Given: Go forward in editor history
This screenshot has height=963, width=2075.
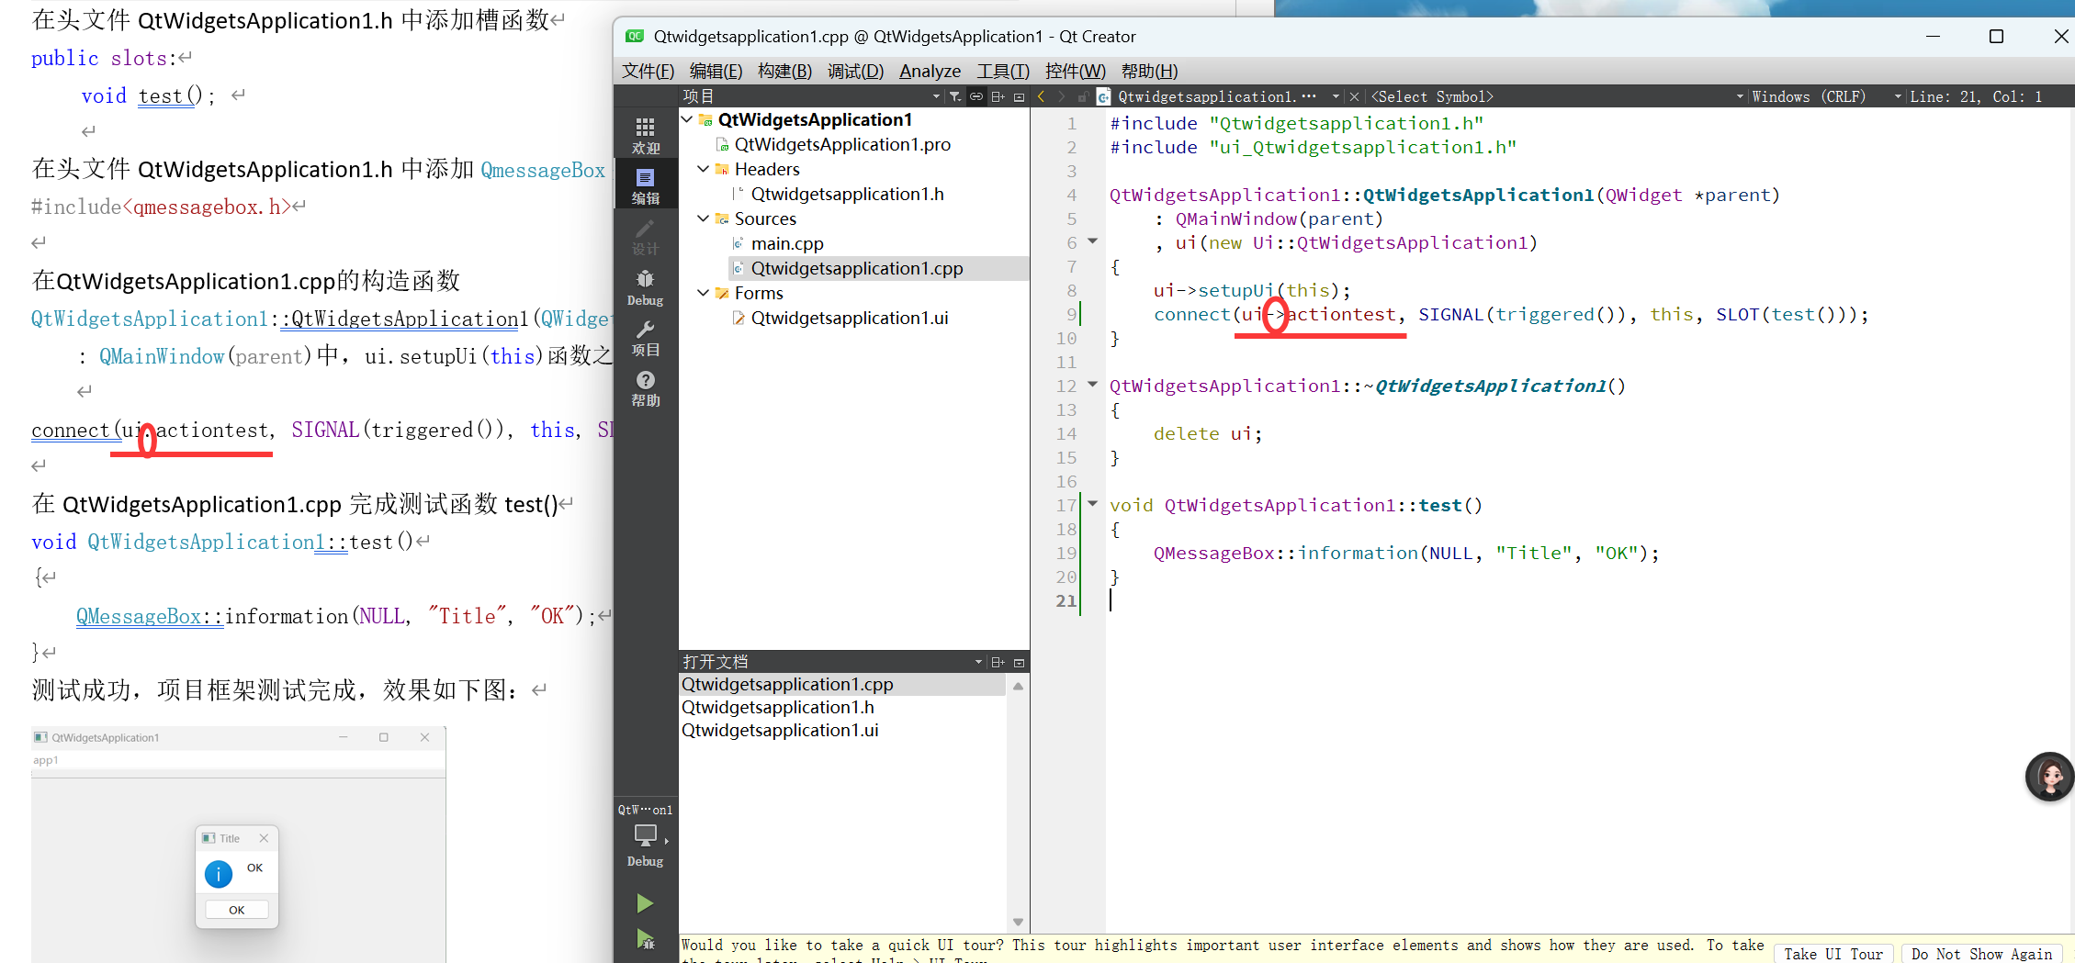Looking at the screenshot, I should click(x=1062, y=96).
